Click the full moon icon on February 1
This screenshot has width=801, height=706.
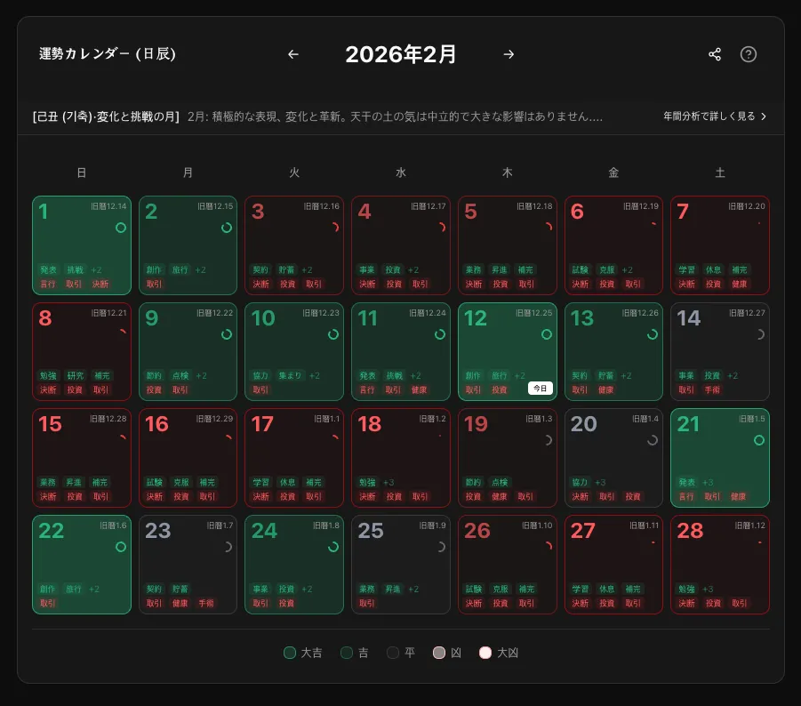(x=120, y=229)
